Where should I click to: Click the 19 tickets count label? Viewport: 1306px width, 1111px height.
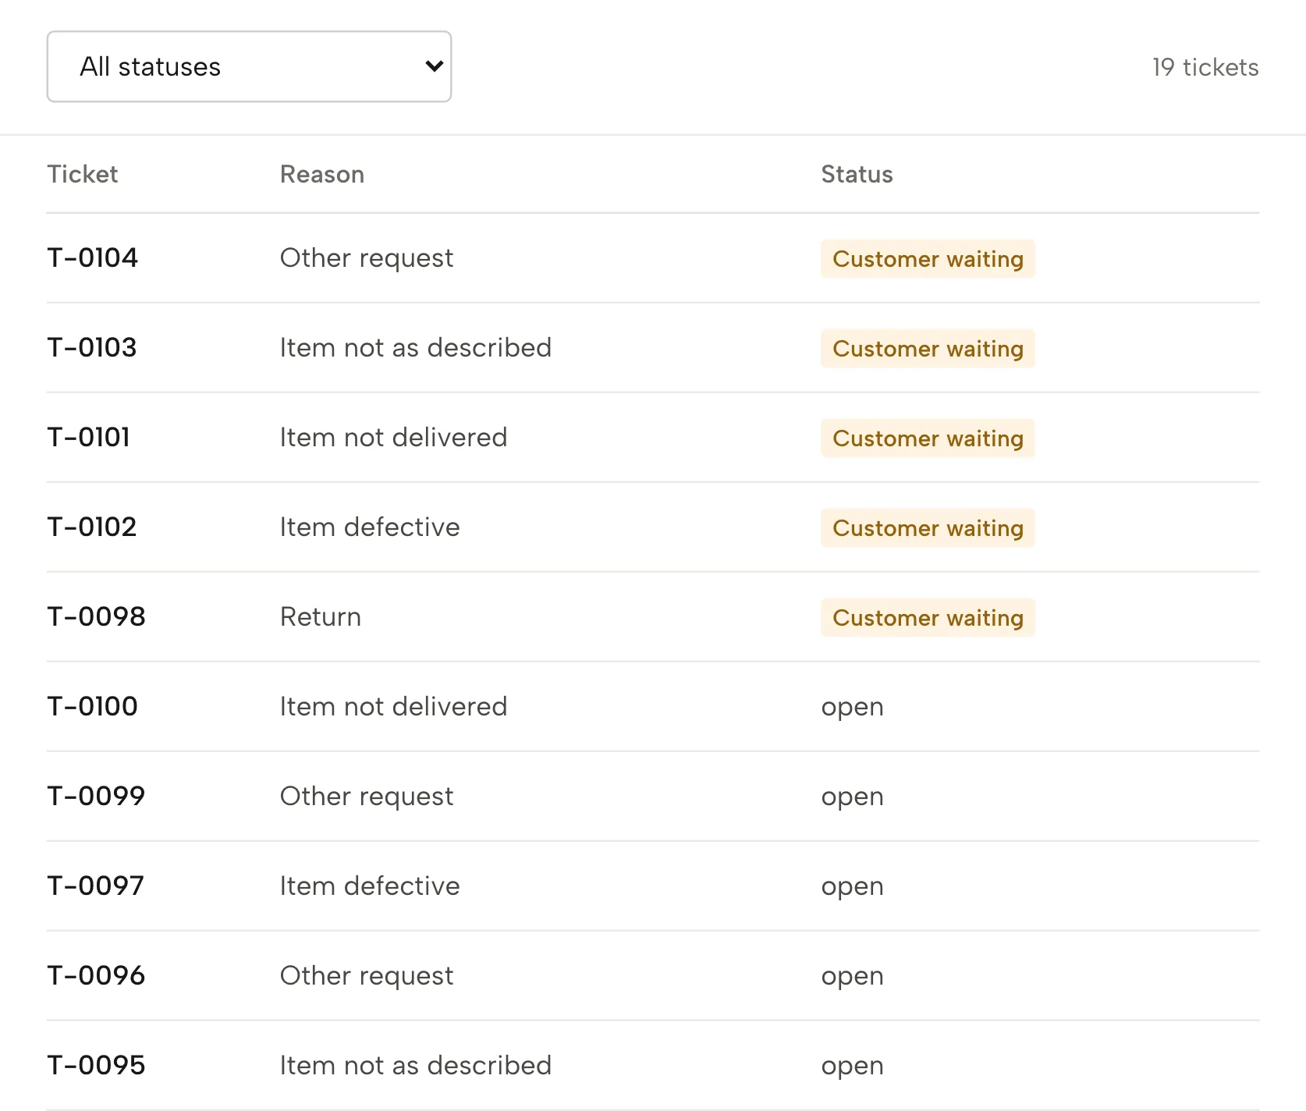[1205, 67]
